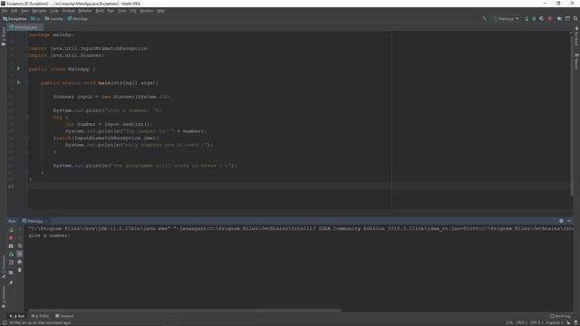The image size is (580, 326).
Task: Open the Project Structure toolbar icon
Action: click(x=560, y=18)
